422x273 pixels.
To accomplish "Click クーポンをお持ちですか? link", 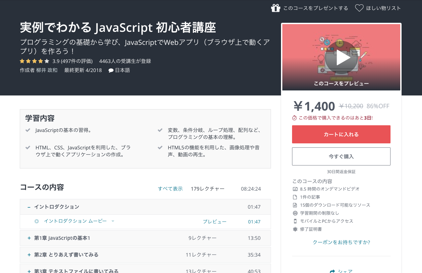I will click(341, 242).
